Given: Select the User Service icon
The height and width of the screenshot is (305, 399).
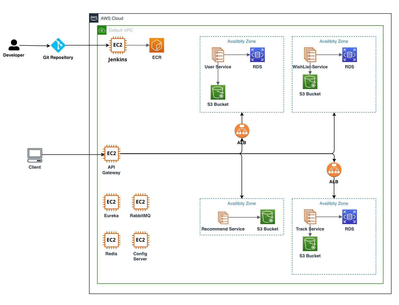Looking at the screenshot, I should pyautogui.click(x=218, y=55).
